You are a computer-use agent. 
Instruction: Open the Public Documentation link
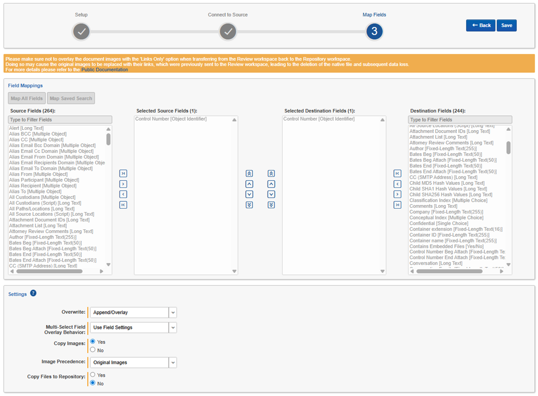pyautogui.click(x=105, y=70)
